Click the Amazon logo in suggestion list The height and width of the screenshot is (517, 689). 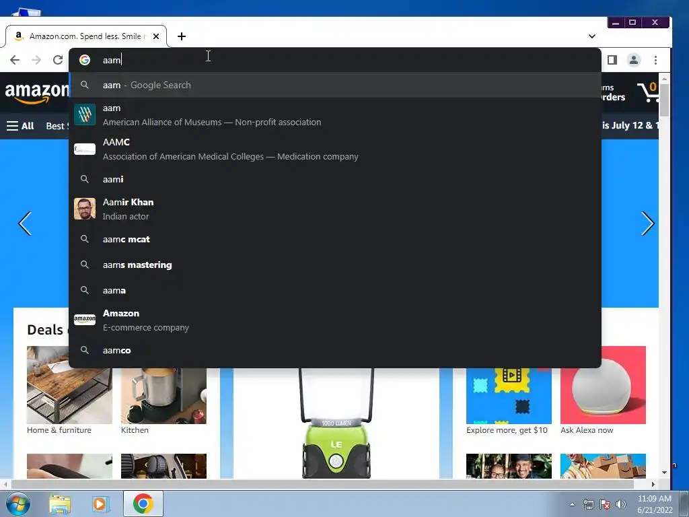[x=85, y=320]
